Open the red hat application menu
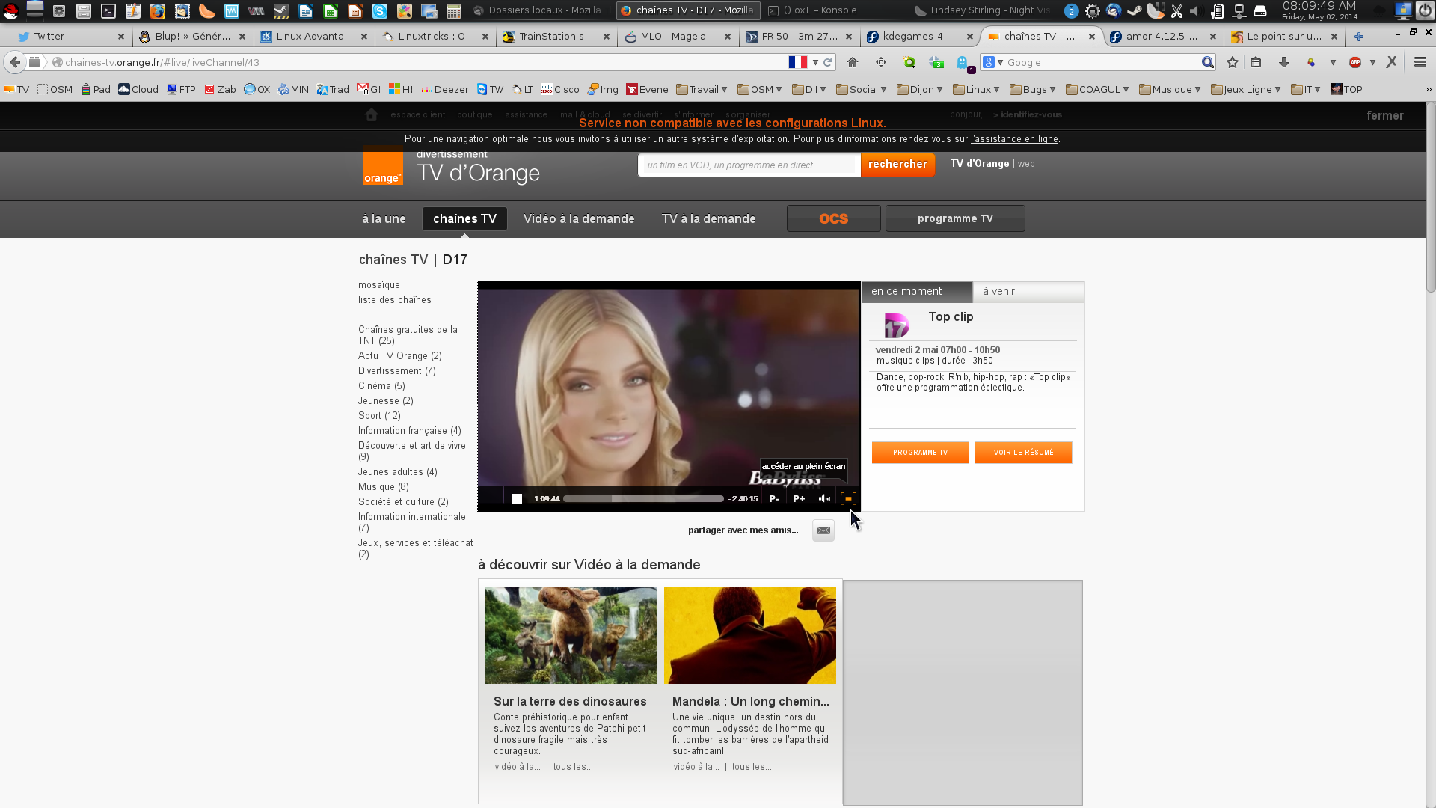Image resolution: width=1436 pixels, height=808 pixels. 10,10
